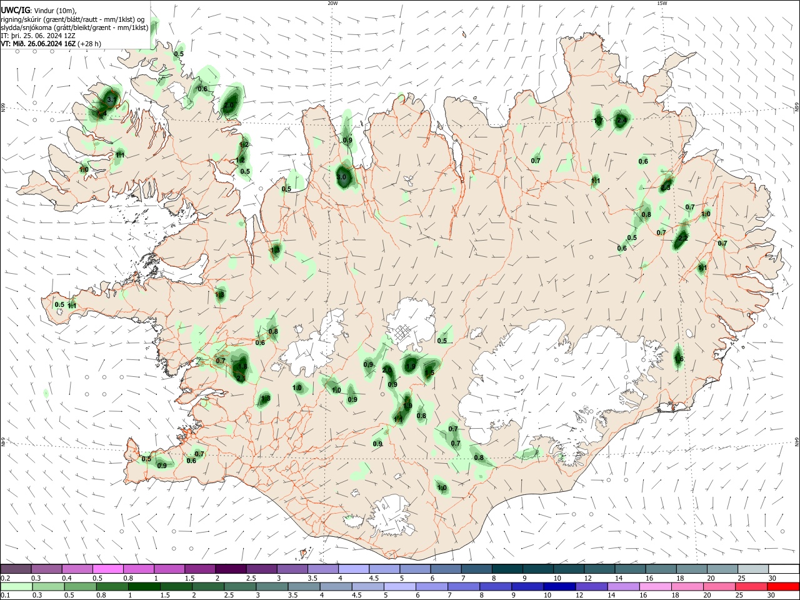Click the dusky mauve 0.2 swatch in upper row

16,569
